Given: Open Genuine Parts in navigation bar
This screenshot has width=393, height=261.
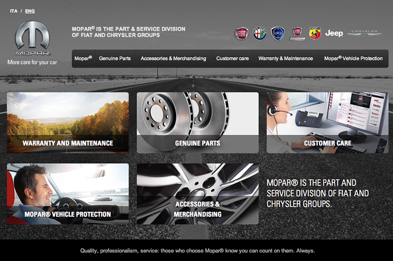Looking at the screenshot, I should pos(115,58).
